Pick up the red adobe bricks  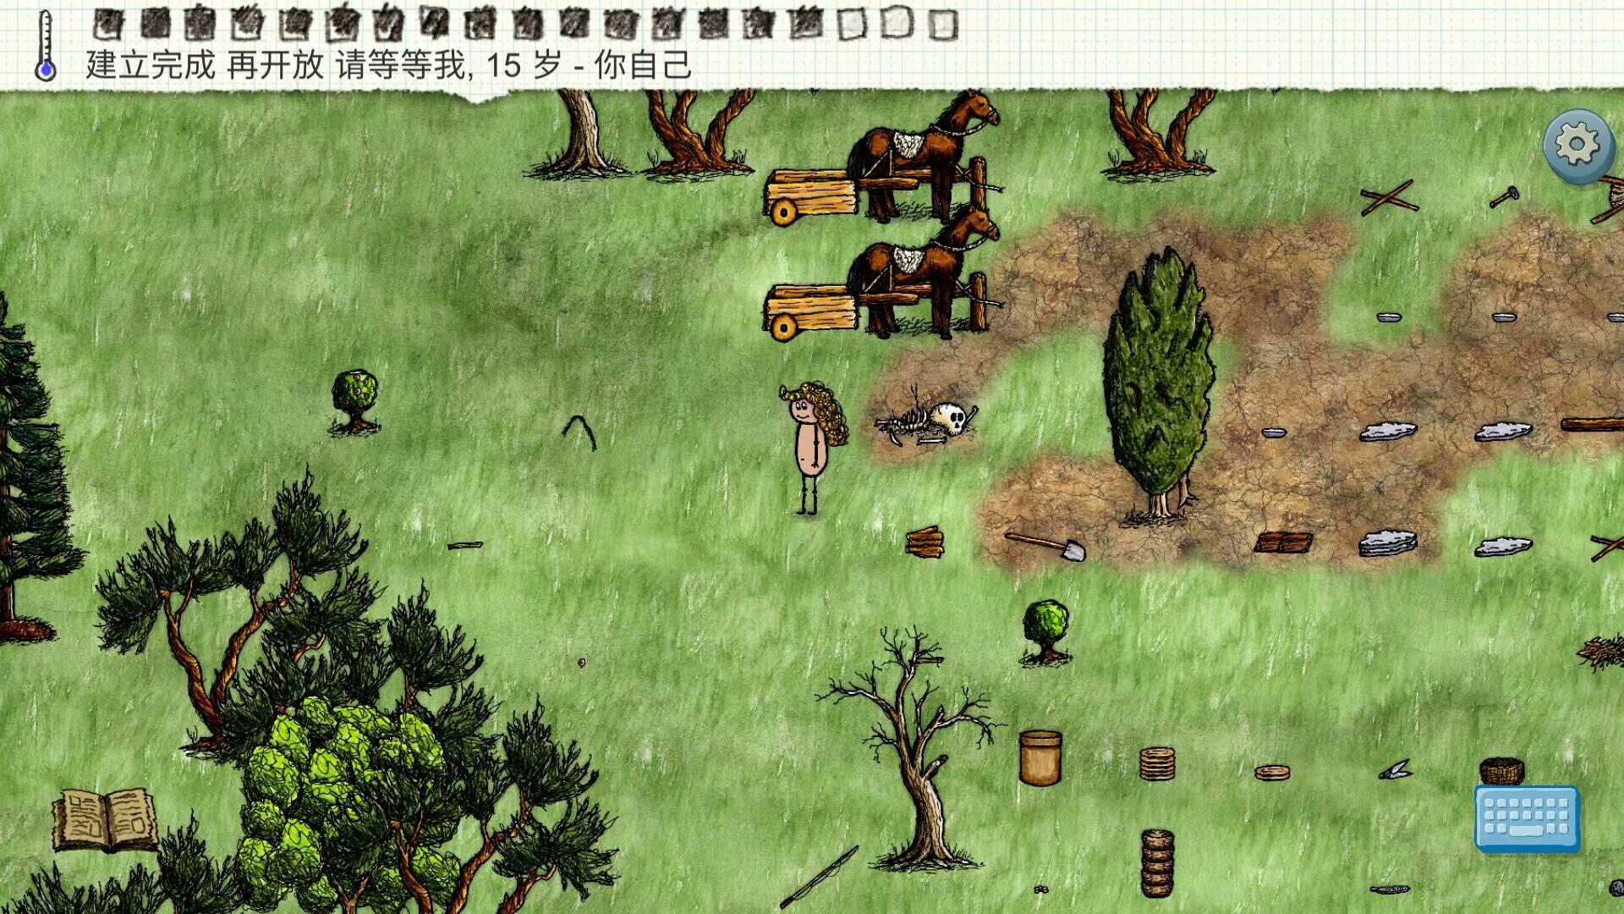pos(1282,542)
